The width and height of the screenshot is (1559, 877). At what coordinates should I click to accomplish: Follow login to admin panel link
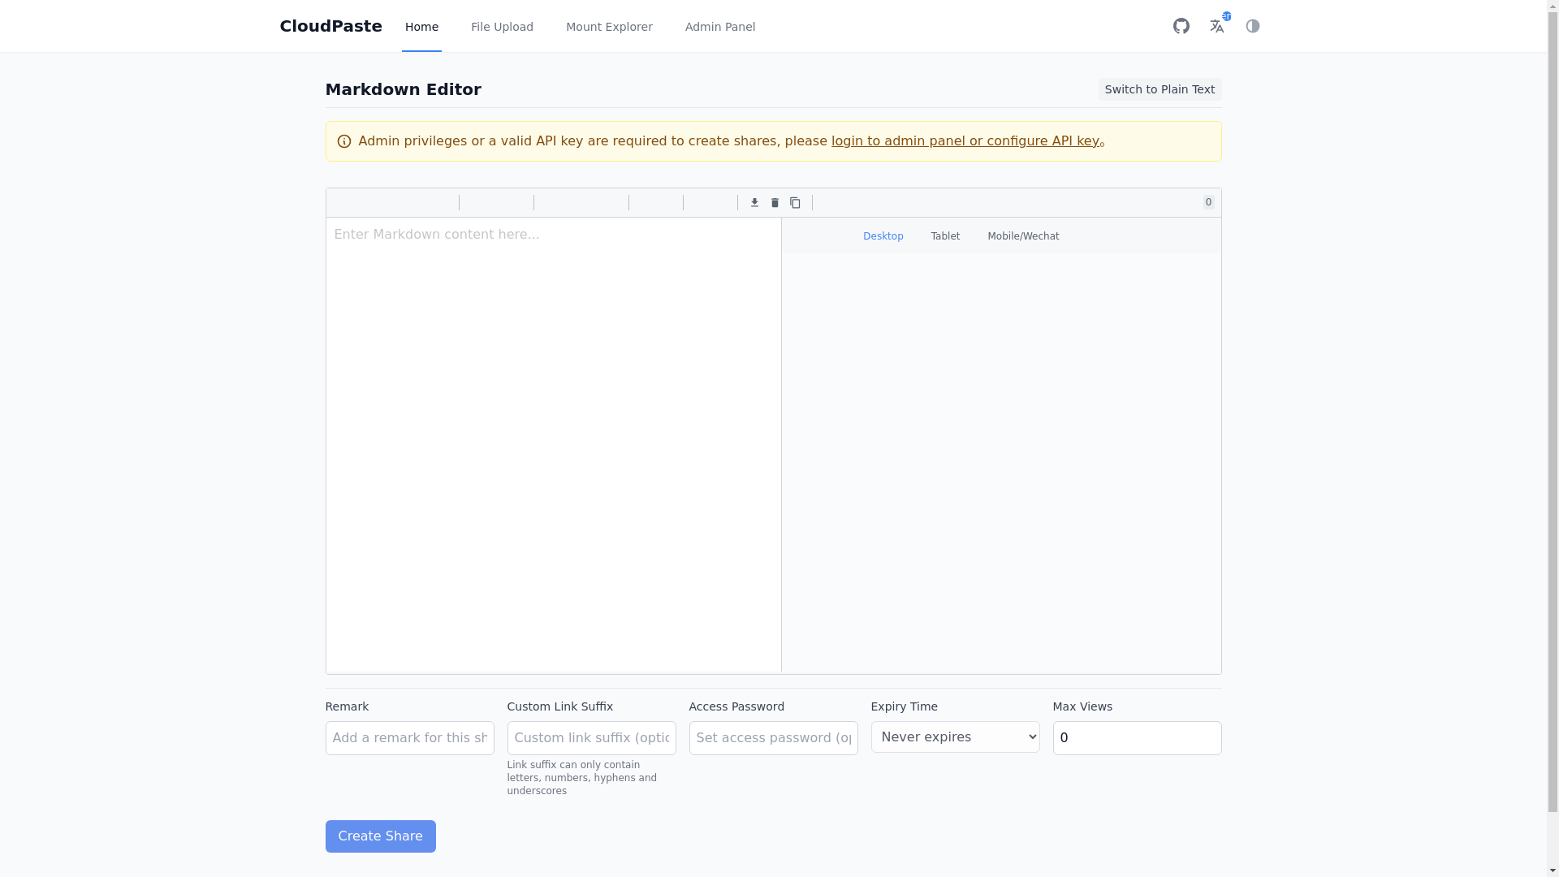(x=965, y=141)
